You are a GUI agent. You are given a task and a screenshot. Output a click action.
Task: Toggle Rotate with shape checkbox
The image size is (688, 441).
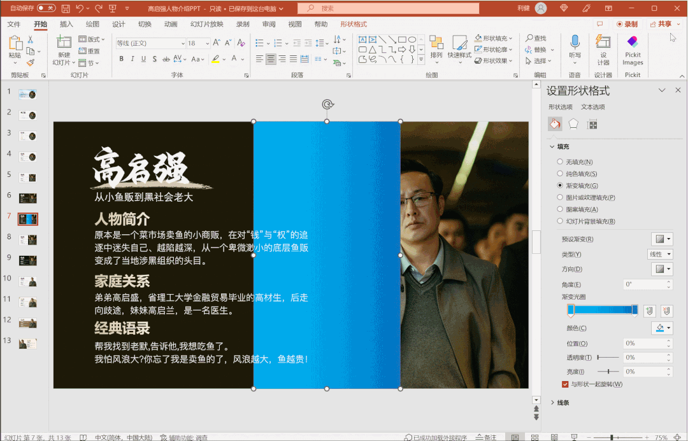564,384
